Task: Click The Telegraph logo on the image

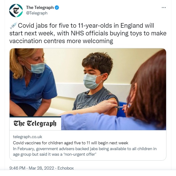Action: click(35, 123)
